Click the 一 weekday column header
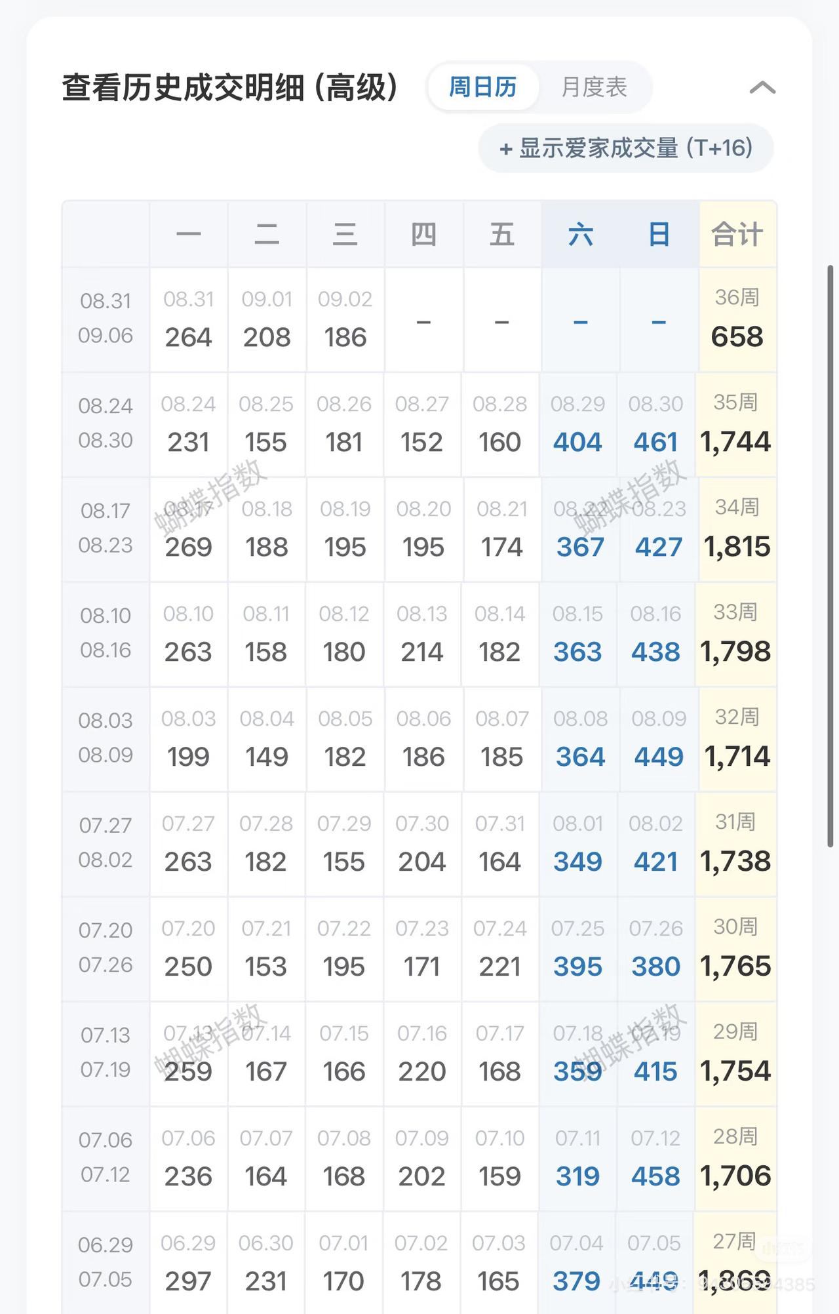This screenshot has width=839, height=1314. click(x=189, y=234)
